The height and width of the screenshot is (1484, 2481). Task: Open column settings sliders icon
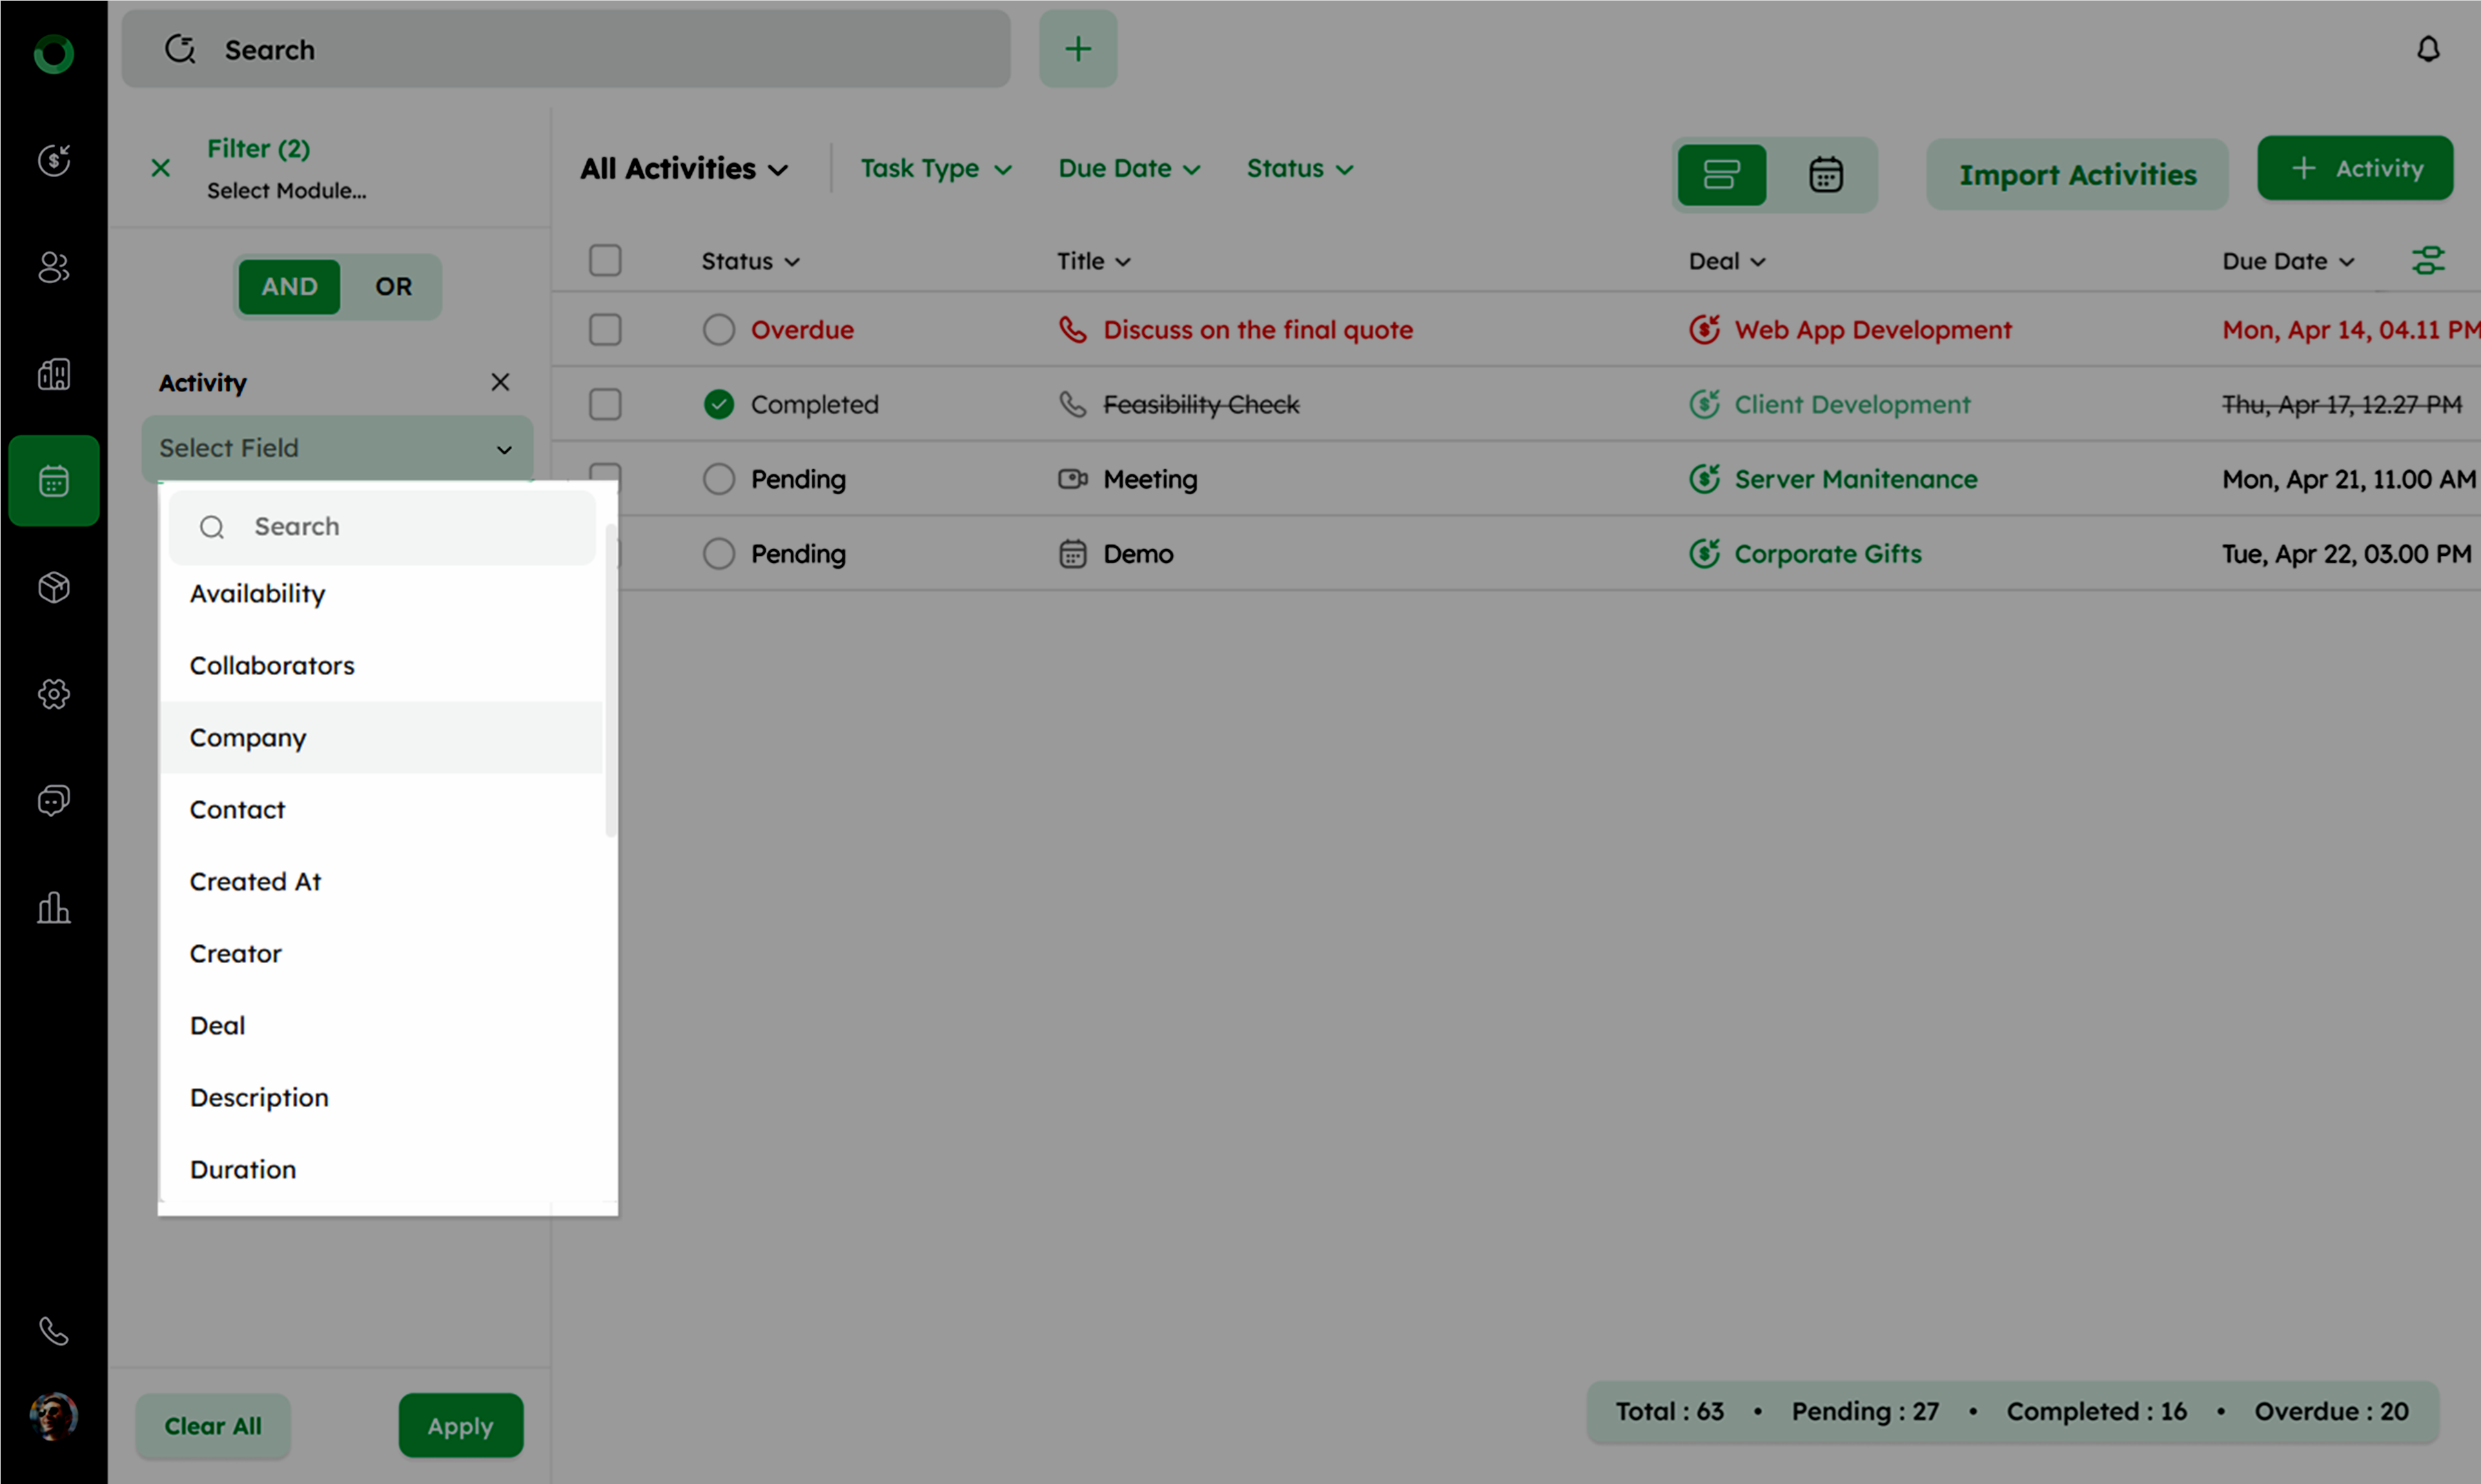(2427, 261)
